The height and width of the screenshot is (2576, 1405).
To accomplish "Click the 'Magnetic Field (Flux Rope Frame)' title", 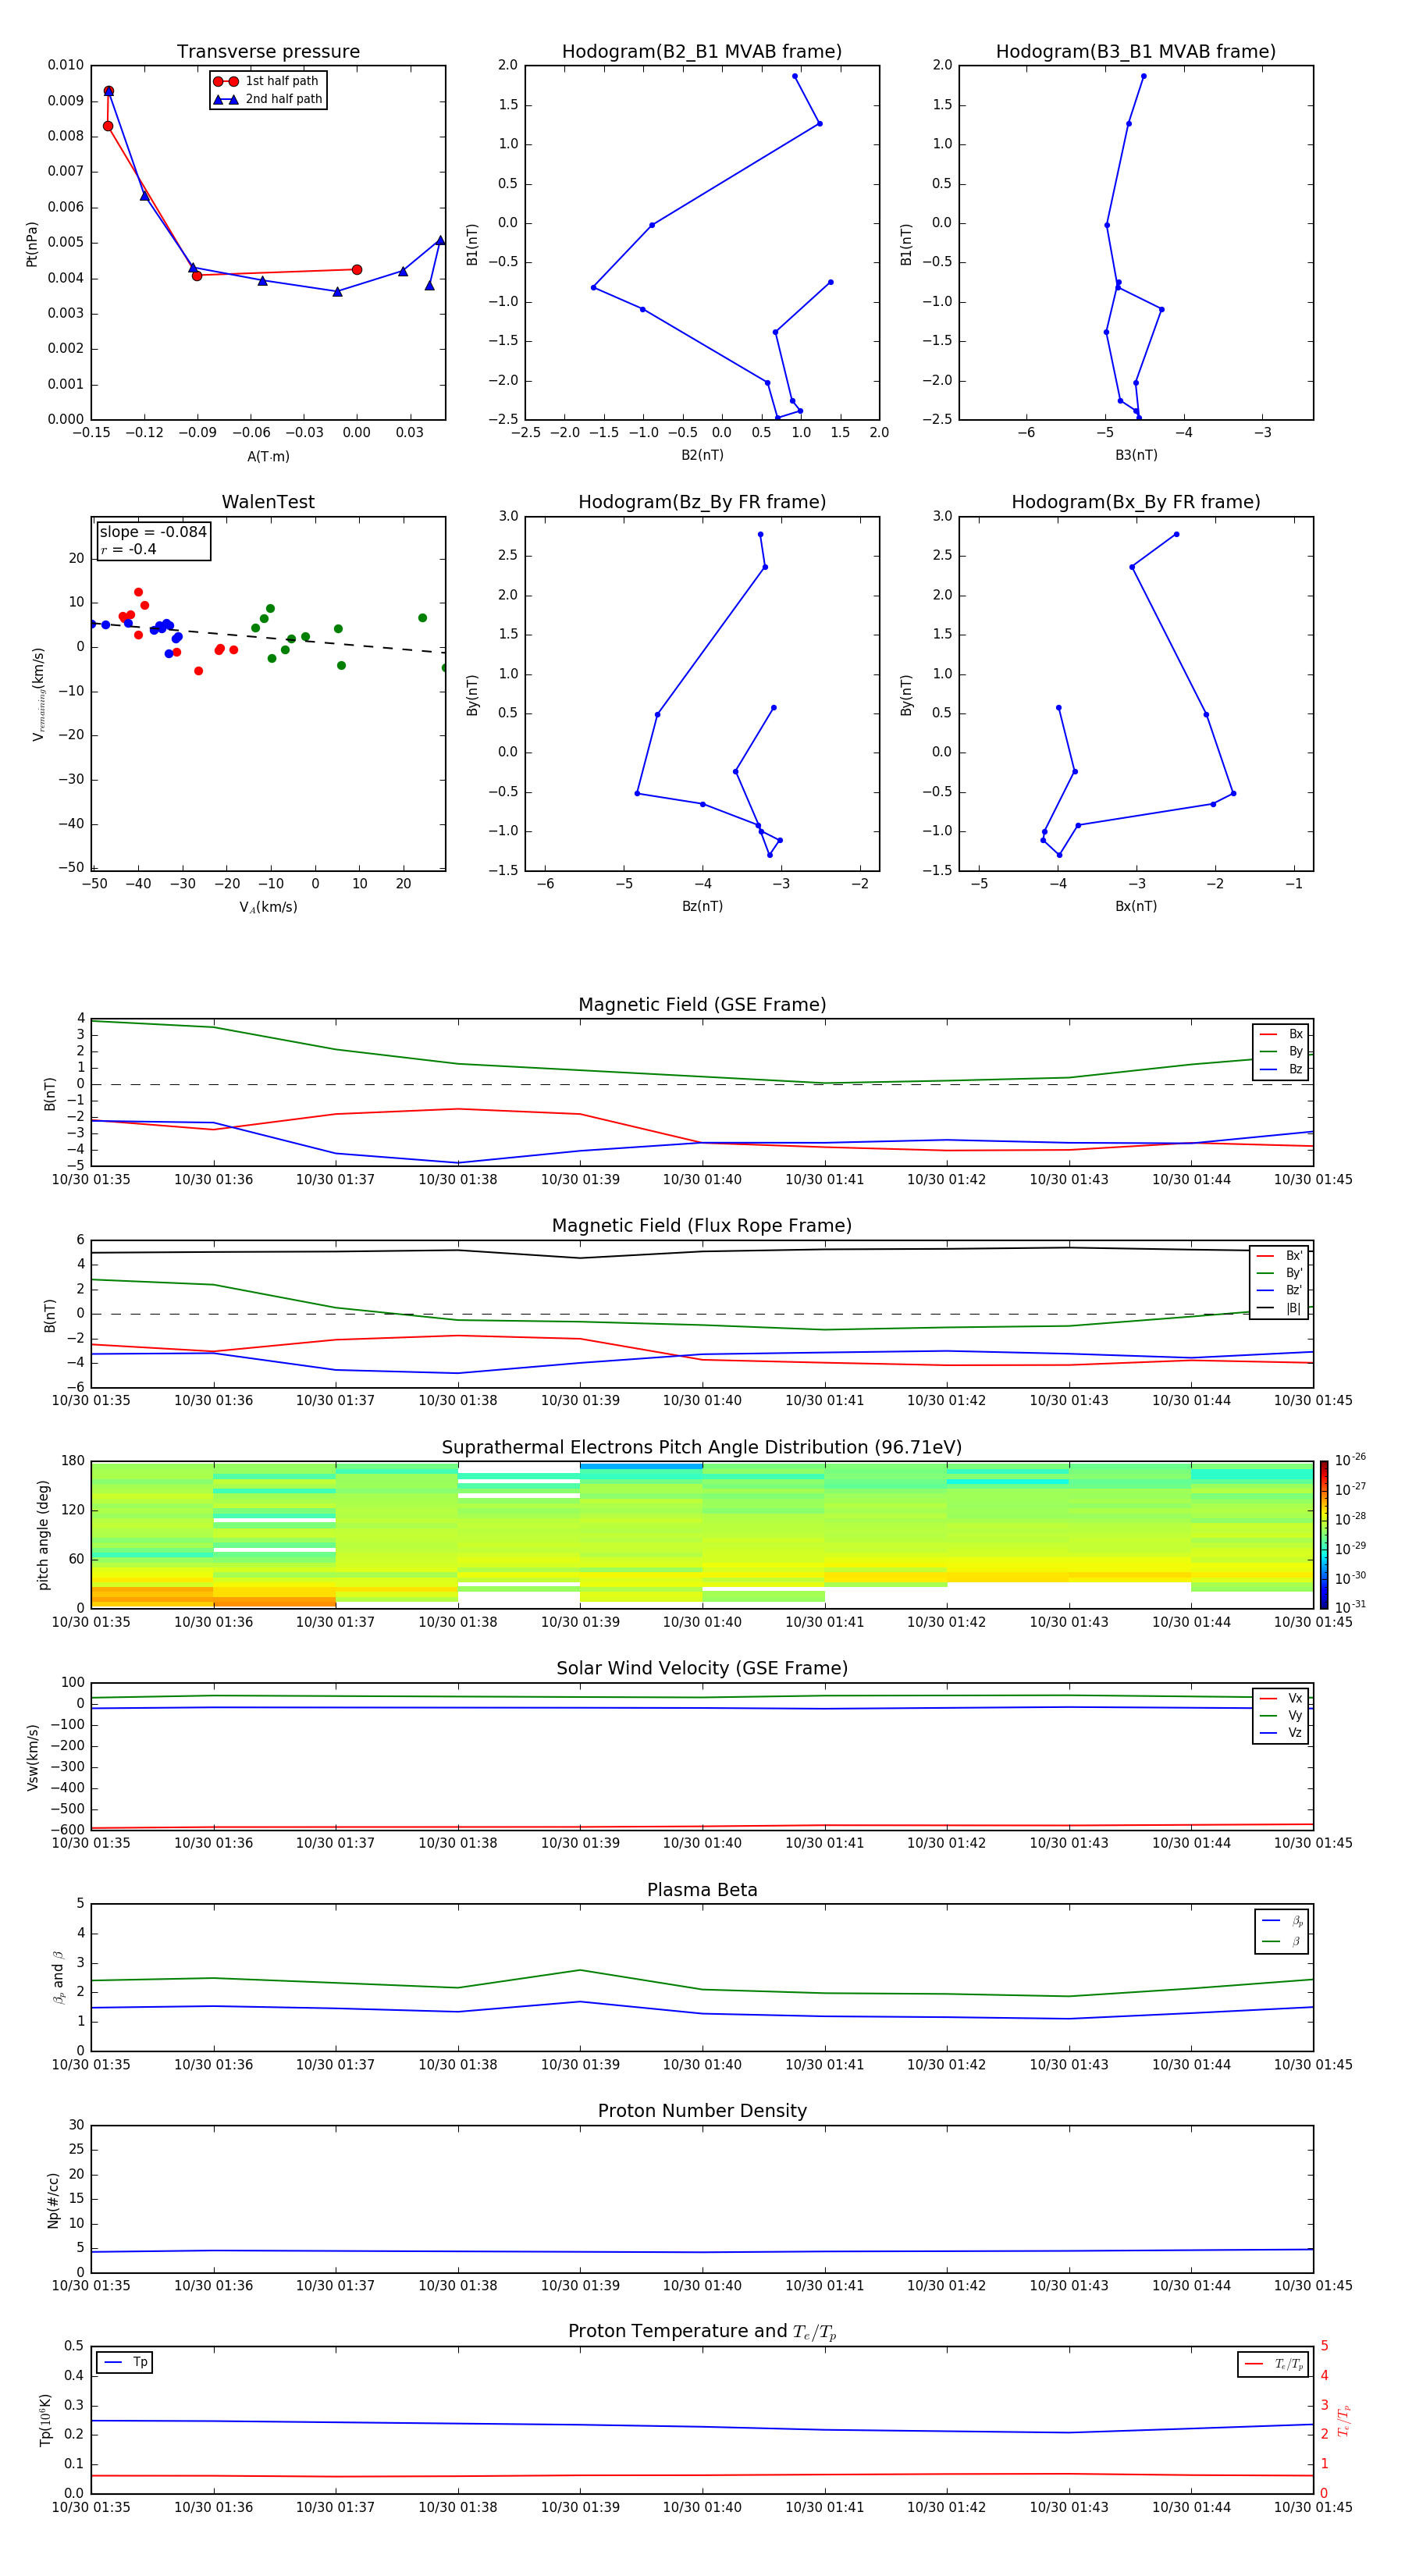I will [702, 1226].
